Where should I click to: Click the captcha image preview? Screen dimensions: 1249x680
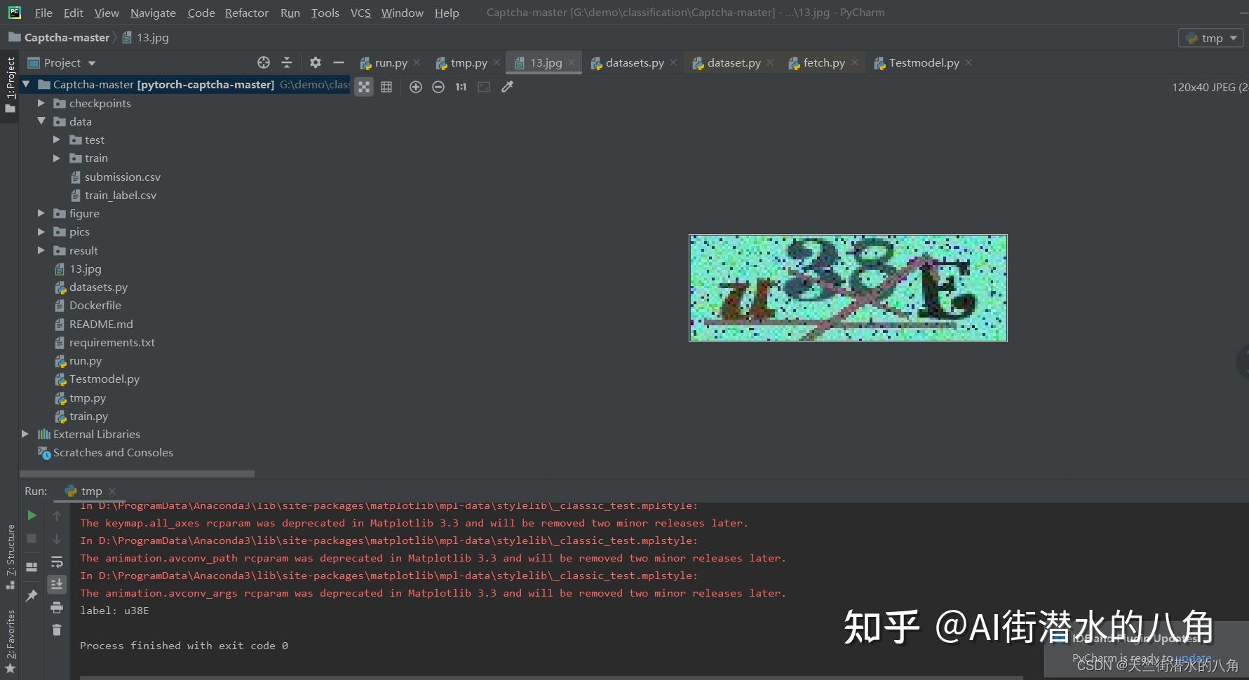(x=848, y=288)
